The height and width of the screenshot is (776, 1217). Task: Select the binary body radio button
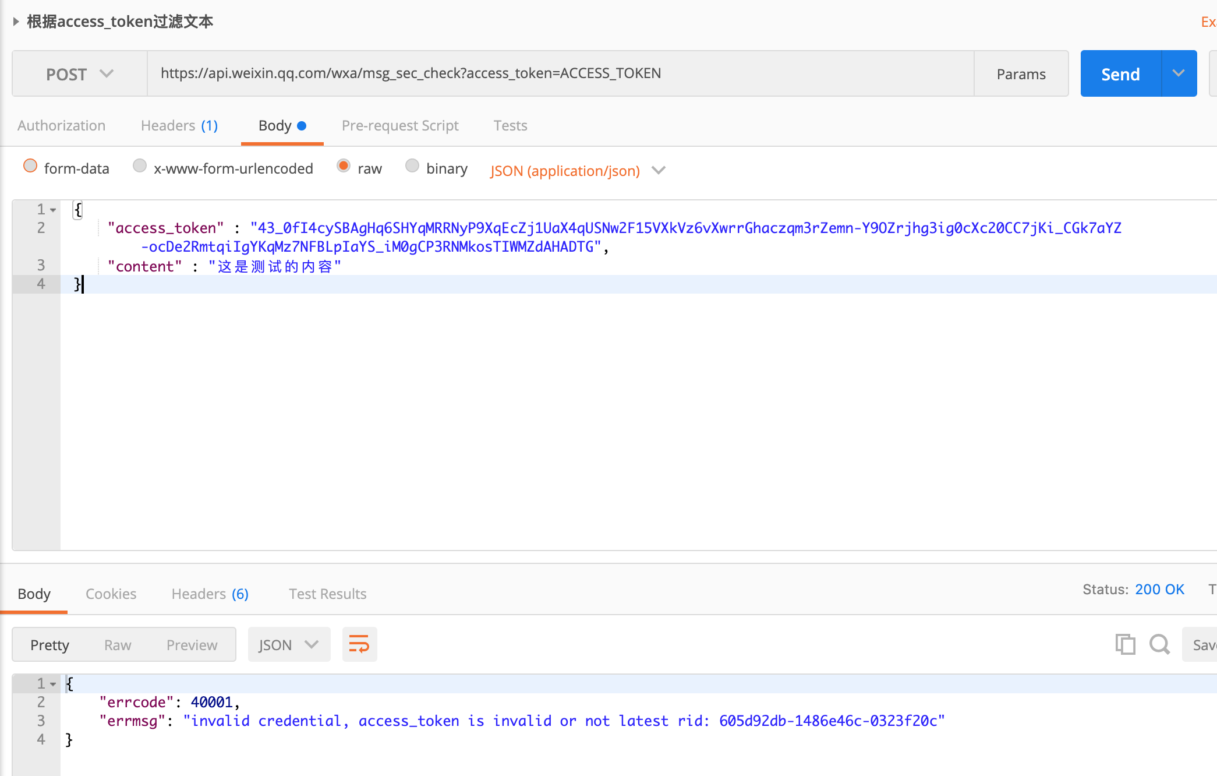point(412,167)
